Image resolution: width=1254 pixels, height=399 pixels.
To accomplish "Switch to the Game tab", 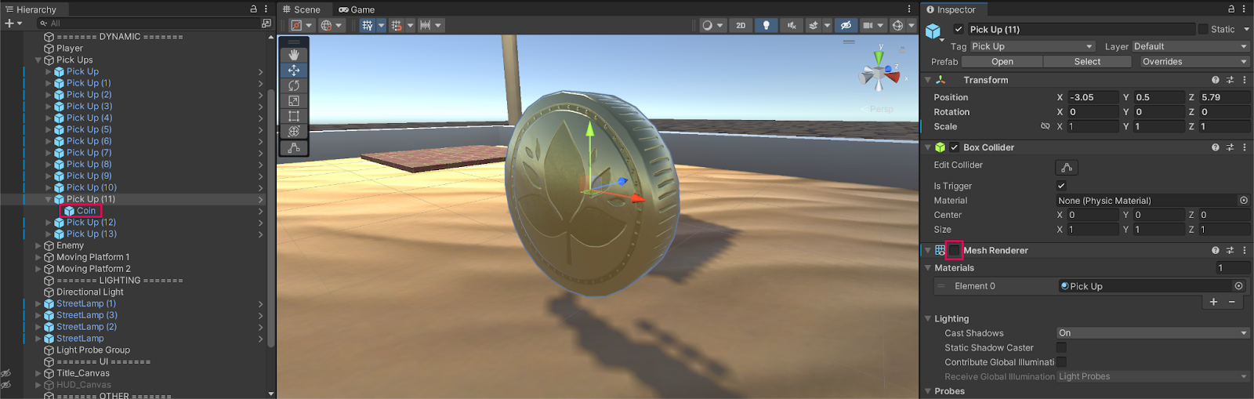I will pyautogui.click(x=357, y=9).
